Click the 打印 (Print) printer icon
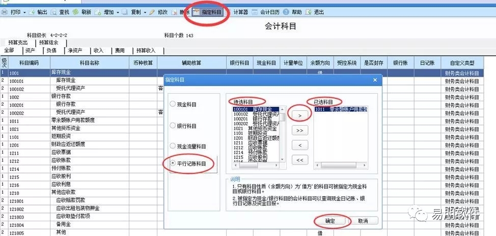Image resolution: width=496 pixels, height=236 pixels. (5, 12)
